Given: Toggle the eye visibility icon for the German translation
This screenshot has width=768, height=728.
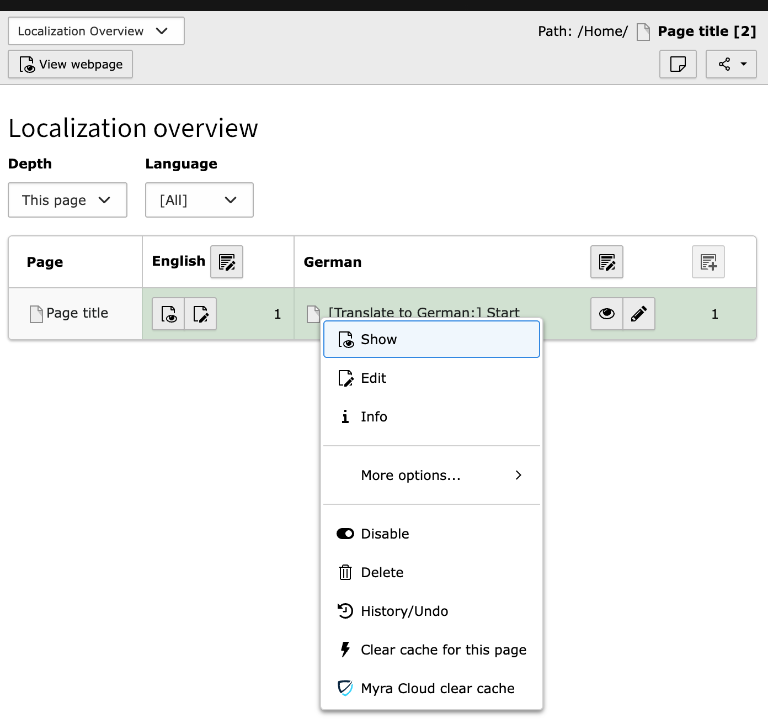Looking at the screenshot, I should (x=606, y=314).
